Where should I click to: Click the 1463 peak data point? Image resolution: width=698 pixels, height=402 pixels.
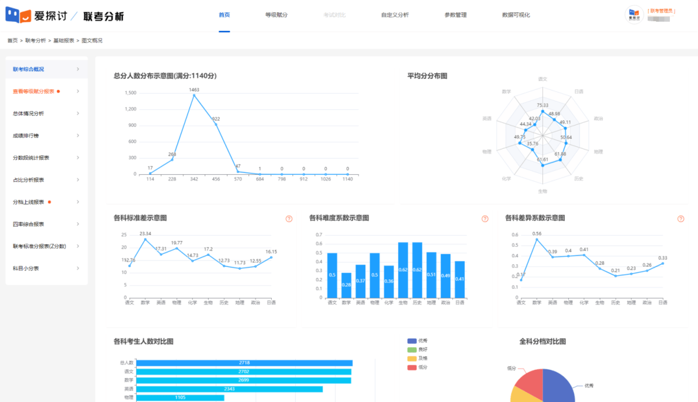(x=194, y=95)
